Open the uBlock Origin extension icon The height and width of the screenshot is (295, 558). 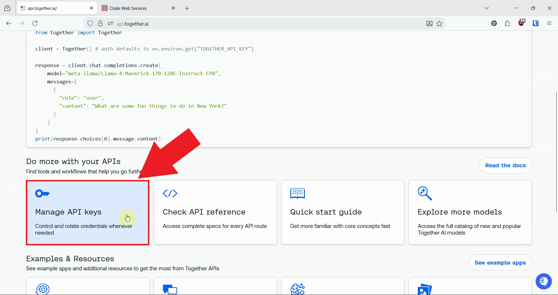tap(521, 23)
